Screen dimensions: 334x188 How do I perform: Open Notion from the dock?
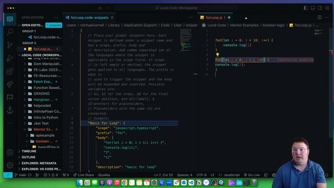coord(198,183)
